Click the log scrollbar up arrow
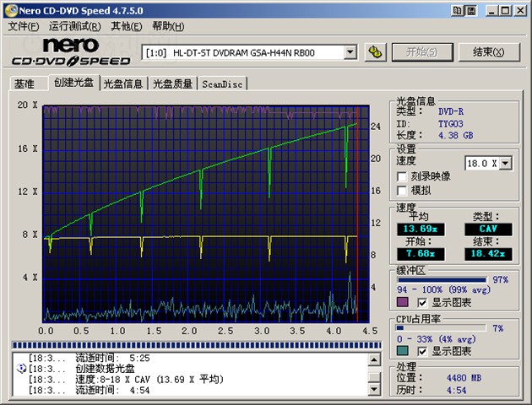This screenshot has height=405, width=532. click(x=374, y=359)
